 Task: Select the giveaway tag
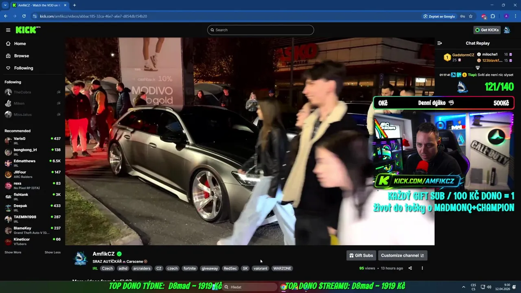tap(210, 269)
